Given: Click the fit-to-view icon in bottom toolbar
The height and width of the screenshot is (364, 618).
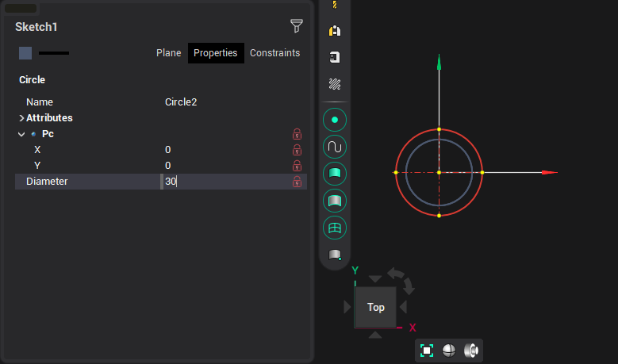Looking at the screenshot, I should [427, 351].
